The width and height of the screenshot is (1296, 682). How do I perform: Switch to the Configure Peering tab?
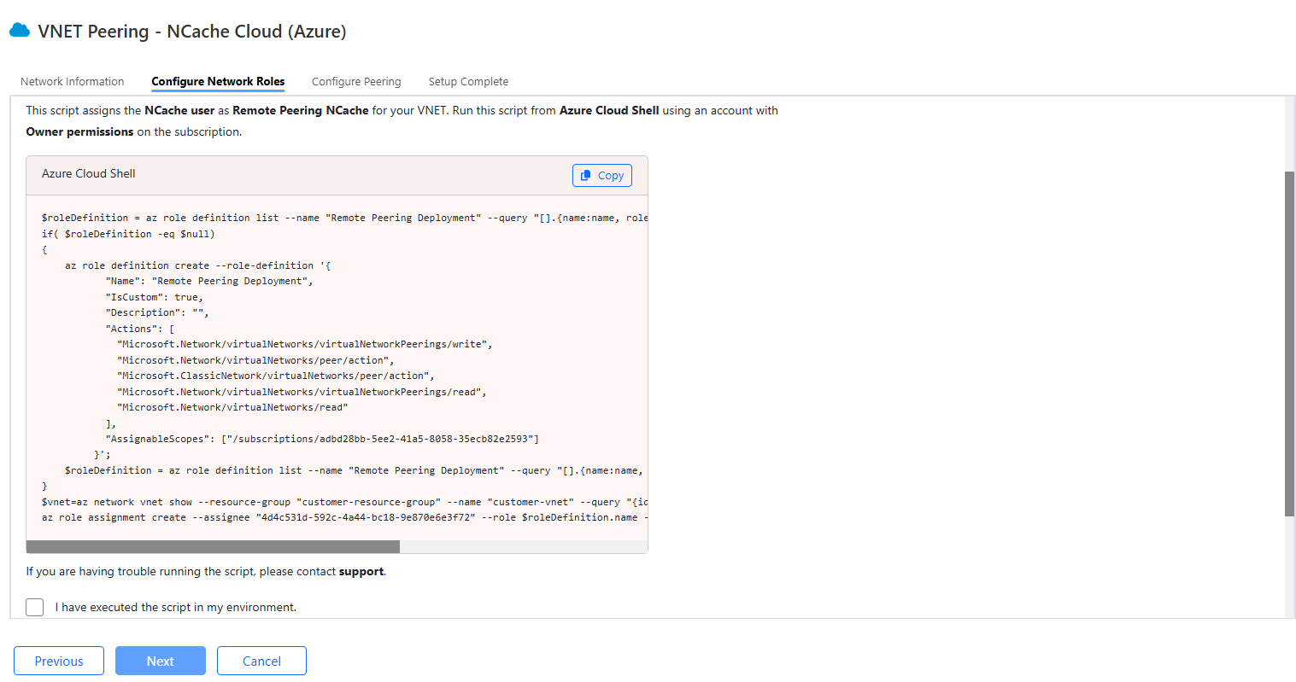[x=356, y=81]
